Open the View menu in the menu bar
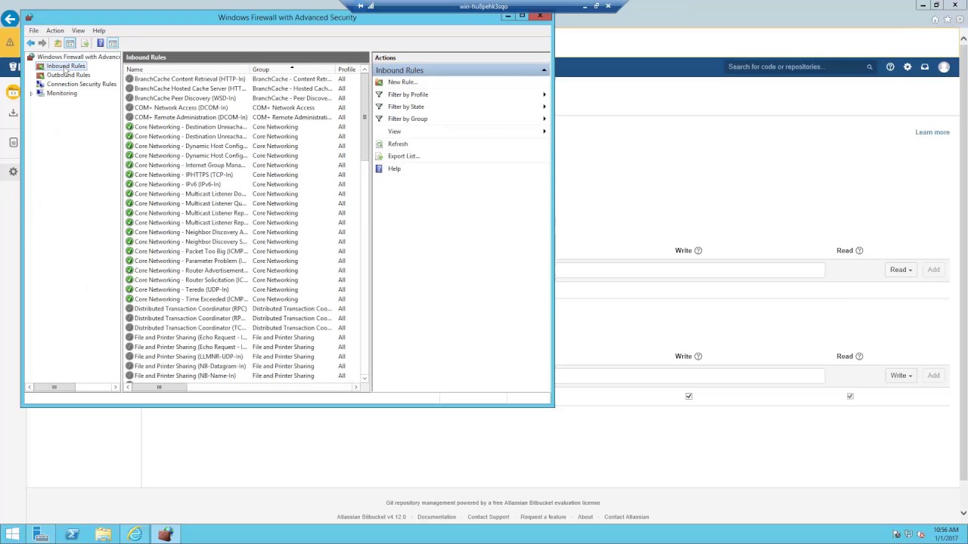 point(78,31)
